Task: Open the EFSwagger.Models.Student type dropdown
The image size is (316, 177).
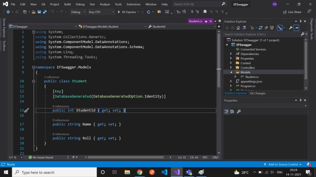Action: tap(112, 27)
